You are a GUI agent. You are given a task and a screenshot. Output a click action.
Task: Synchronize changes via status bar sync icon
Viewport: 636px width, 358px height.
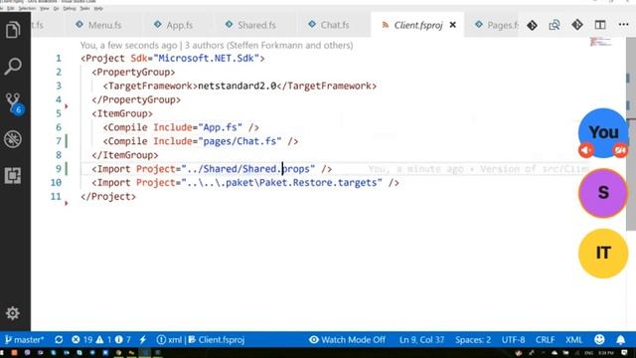coord(59,340)
